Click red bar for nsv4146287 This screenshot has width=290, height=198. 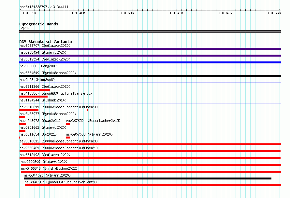tap(153, 185)
